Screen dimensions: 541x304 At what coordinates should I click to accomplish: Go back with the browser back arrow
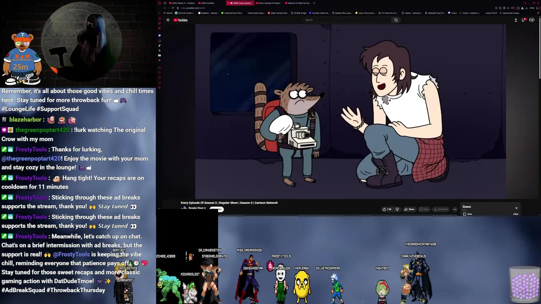point(165,8)
